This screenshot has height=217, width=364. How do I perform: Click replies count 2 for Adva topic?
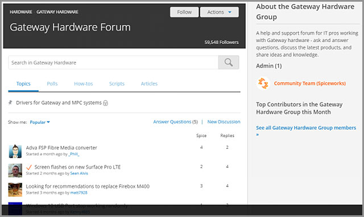point(227,147)
